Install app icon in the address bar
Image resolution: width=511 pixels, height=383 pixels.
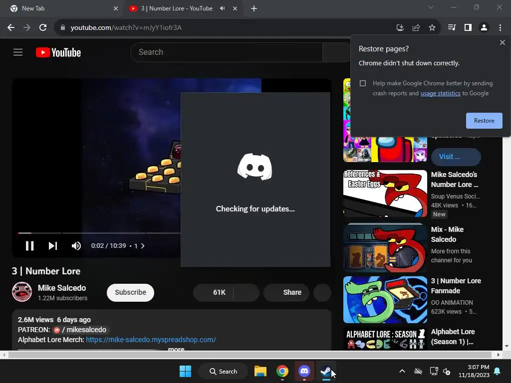tap(400, 28)
